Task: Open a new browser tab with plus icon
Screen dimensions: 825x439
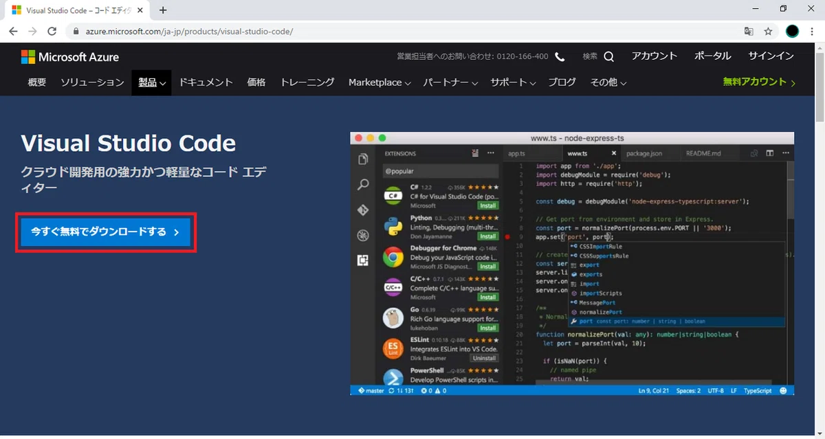Action: coord(163,10)
